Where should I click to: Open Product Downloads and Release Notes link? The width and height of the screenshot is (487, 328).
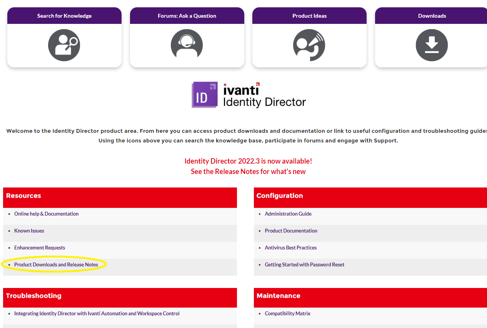[56, 264]
